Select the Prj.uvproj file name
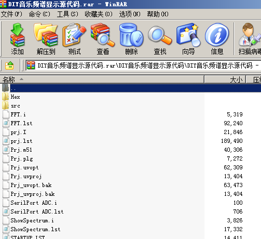Viewport: 261px width, 239px height. [x=26, y=177]
